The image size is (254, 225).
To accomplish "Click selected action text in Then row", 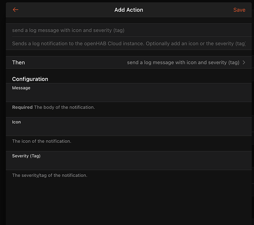I will click(x=183, y=63).
